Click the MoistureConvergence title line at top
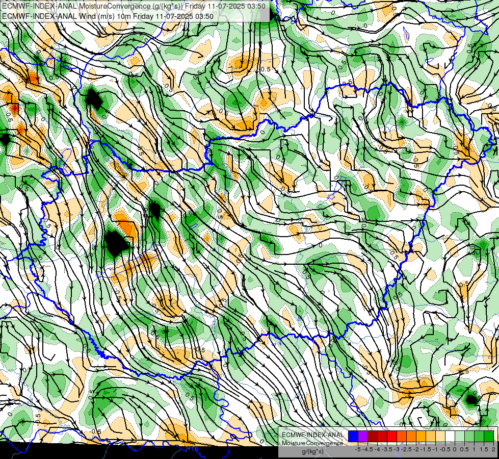The image size is (499, 459). coord(134,6)
